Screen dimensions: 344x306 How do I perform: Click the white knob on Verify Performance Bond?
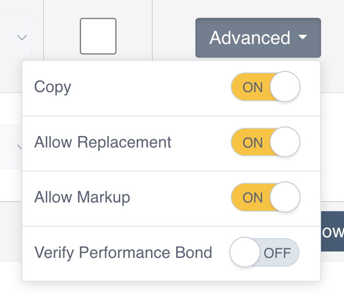click(245, 252)
